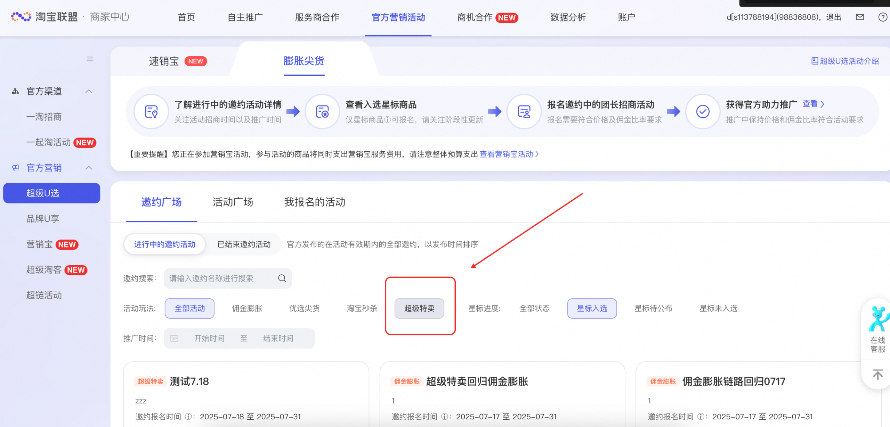Screen dimensions: 890x427
Task: Click the 开始时间 date field
Action: point(209,338)
